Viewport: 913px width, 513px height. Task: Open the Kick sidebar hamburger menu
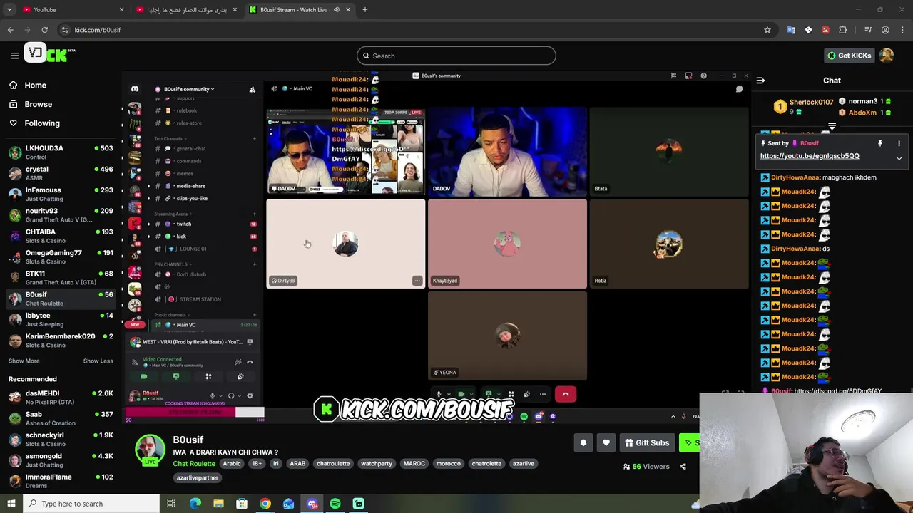[x=15, y=55]
